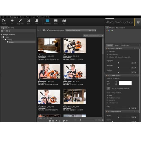141x141 pixels.
Task: Click the Import toolbar icon
Action: (x=4, y=21)
